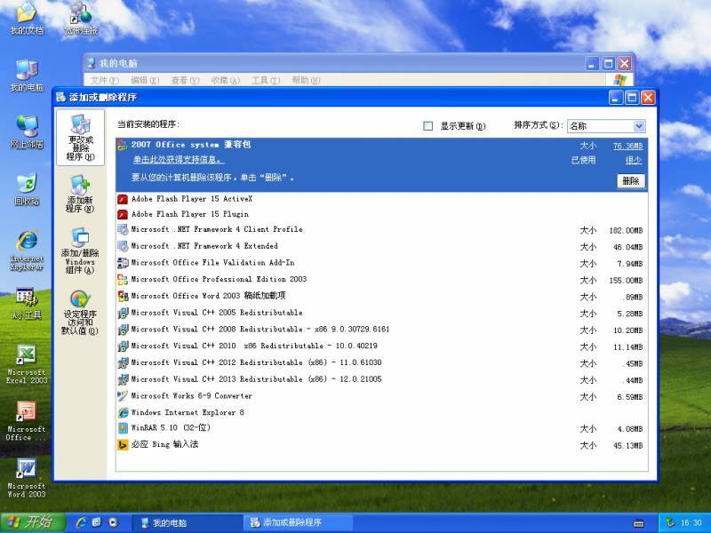The image size is (711, 533).
Task: Select Windows Internet Explorer 8 entry
Action: (381, 412)
